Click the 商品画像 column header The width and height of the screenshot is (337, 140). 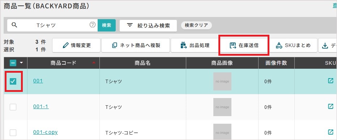pyautogui.click(x=222, y=63)
